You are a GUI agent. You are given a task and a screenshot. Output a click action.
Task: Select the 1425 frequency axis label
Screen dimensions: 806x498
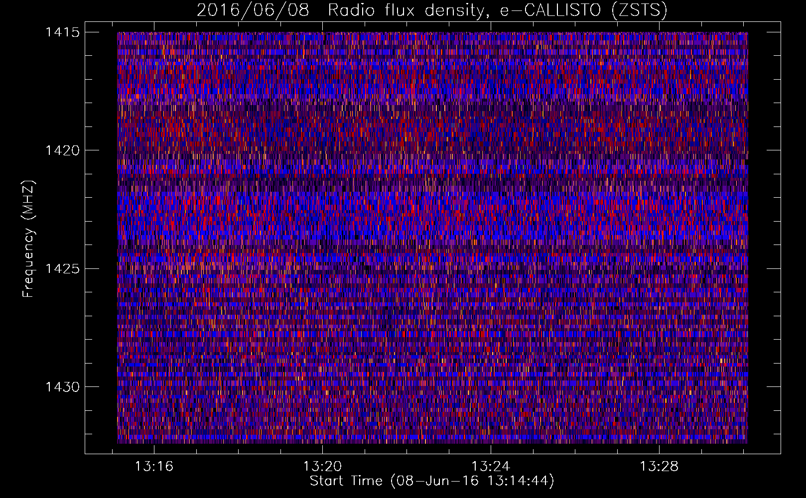pos(62,269)
